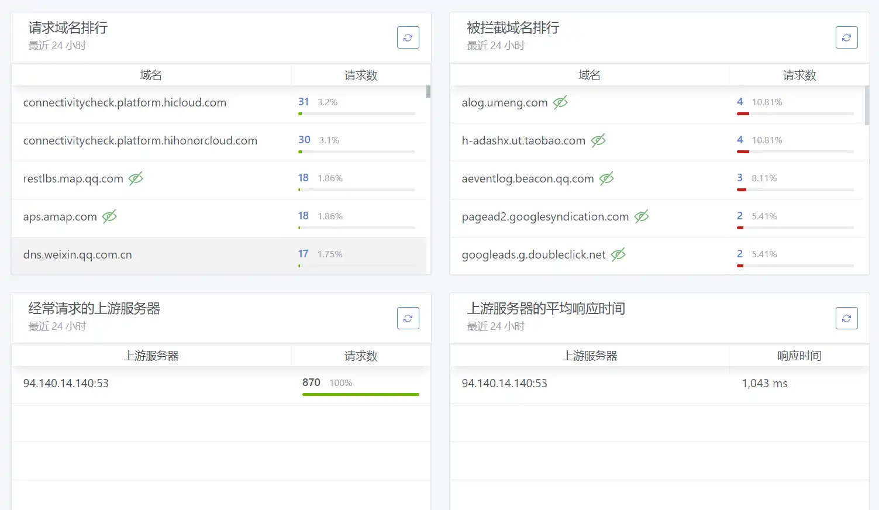
Task: Click eye icon next to googleads.g.doubleclick.net
Action: (618, 254)
